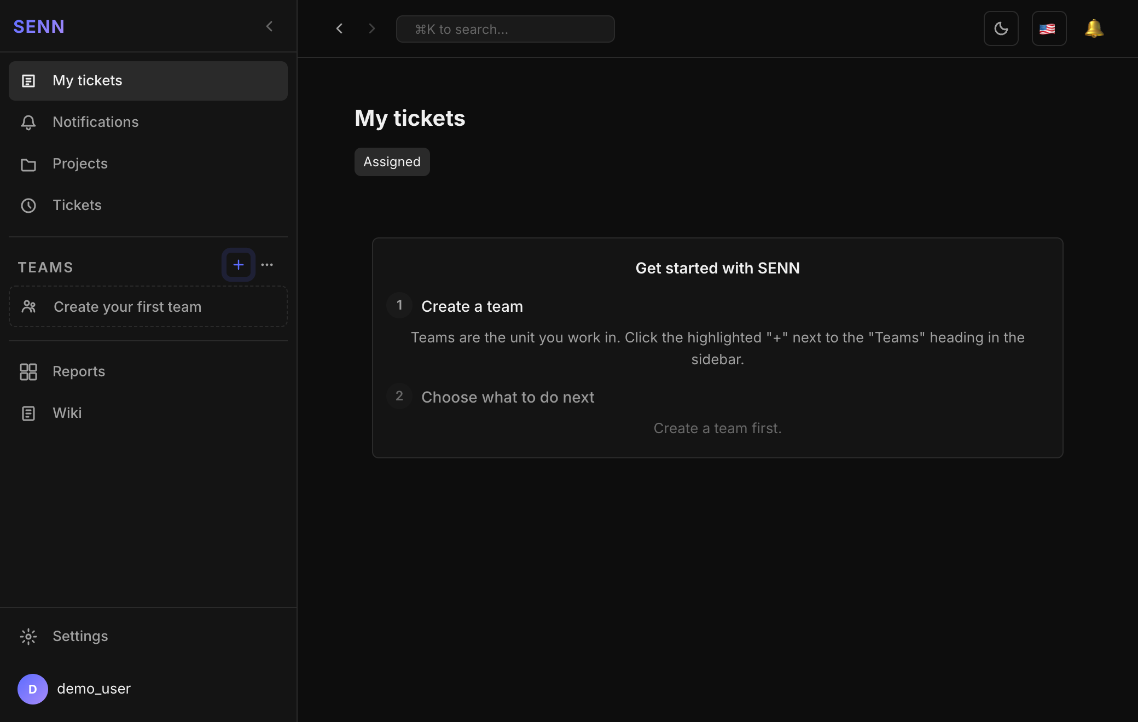Click the people icon beside Create your first team
The image size is (1138, 722).
pyautogui.click(x=29, y=306)
